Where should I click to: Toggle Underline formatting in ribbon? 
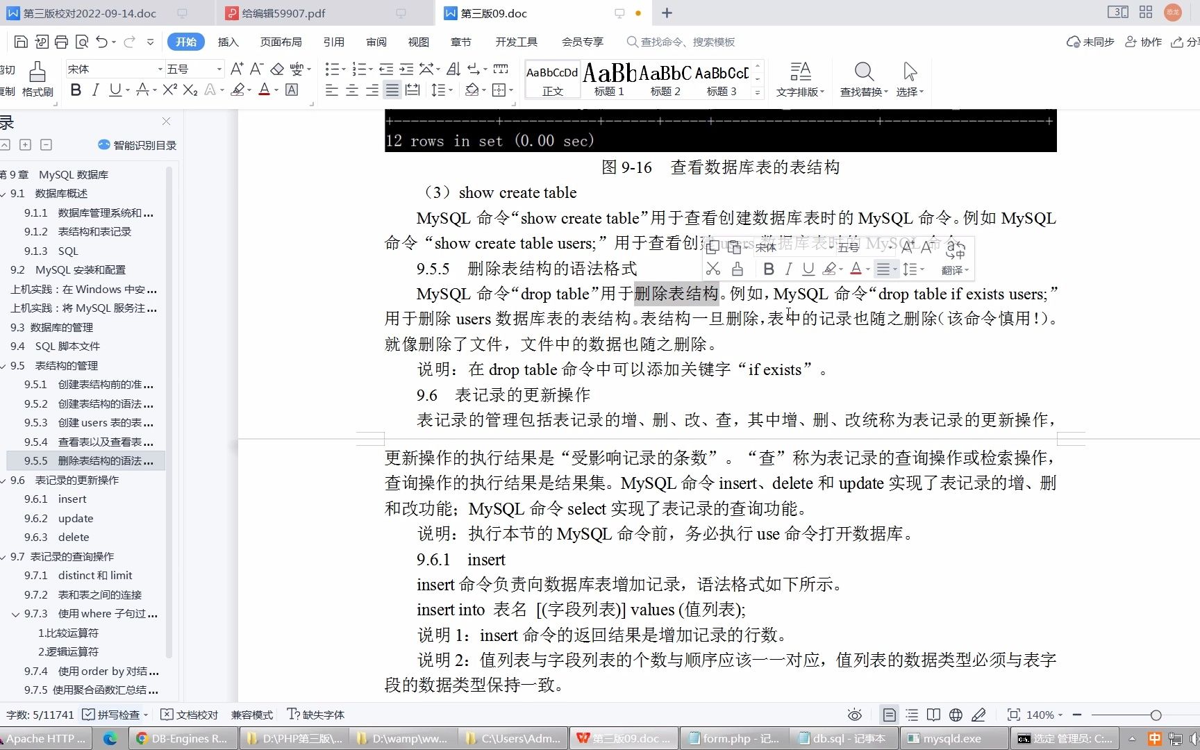(x=115, y=90)
